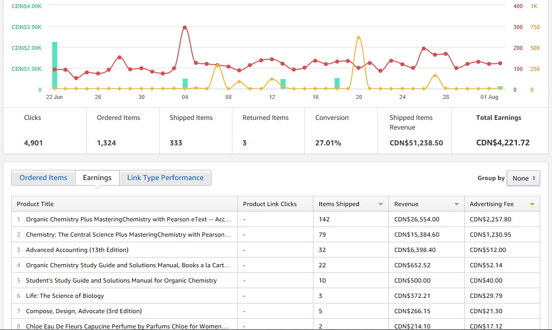This screenshot has width=552, height=330.
Task: Select the Total Earnings summary cell
Action: coord(498,131)
